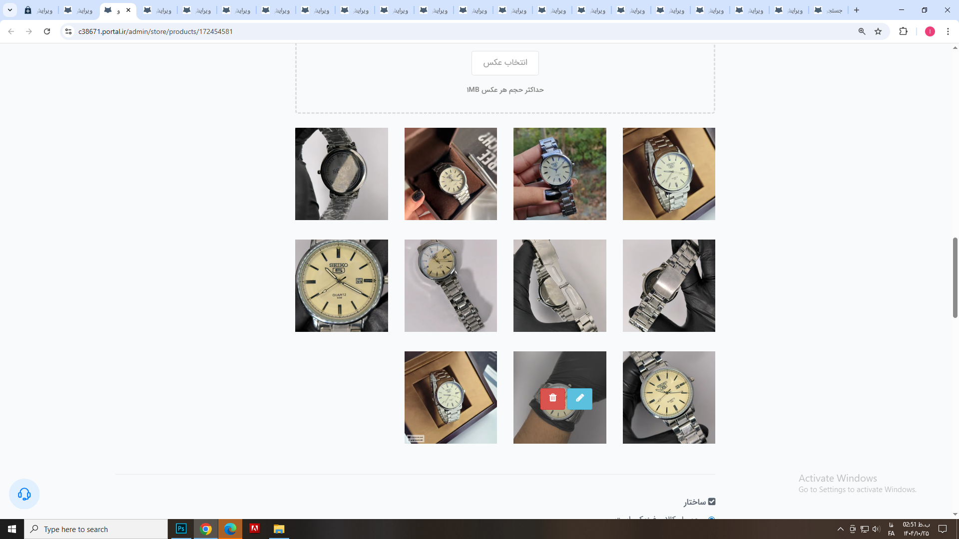The image size is (959, 539).
Task: Click the blue pencil edit icon on image
Action: (579, 398)
